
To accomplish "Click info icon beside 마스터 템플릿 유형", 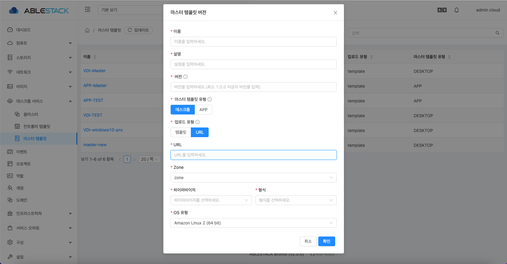I will (210, 99).
